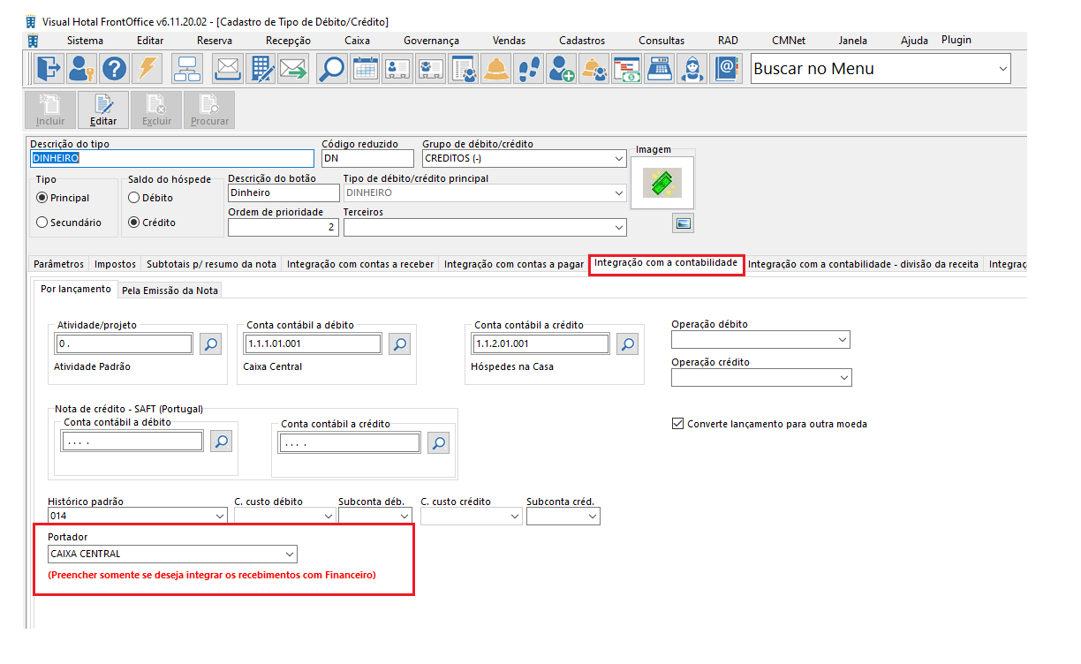Switch to the Parâmetros tab

(58, 264)
